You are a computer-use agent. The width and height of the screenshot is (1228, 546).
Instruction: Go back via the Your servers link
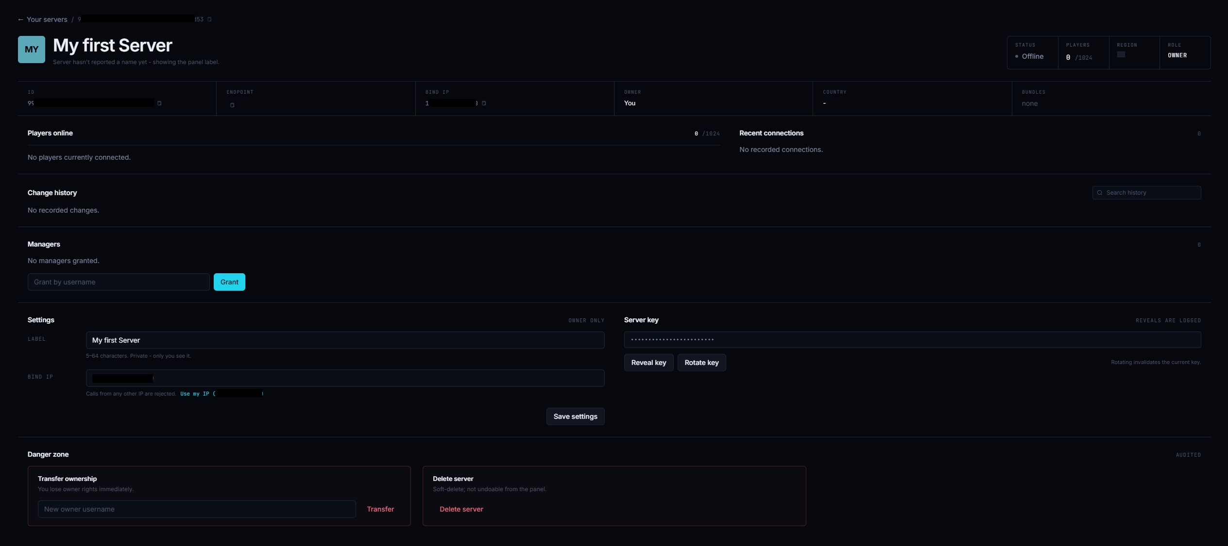tap(42, 19)
